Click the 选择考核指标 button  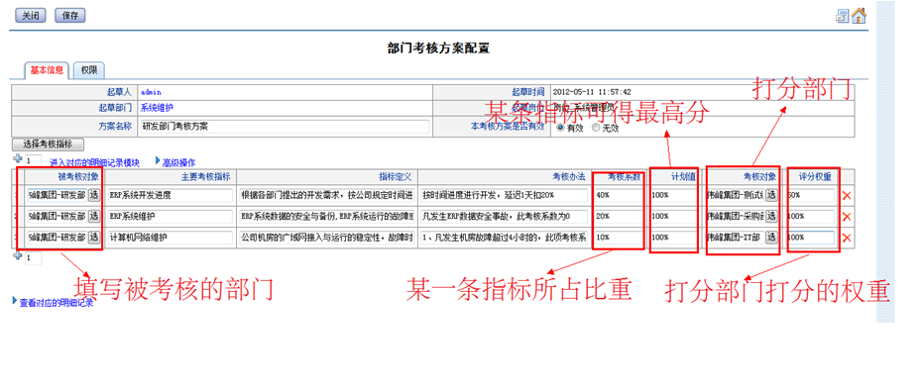click(x=49, y=145)
